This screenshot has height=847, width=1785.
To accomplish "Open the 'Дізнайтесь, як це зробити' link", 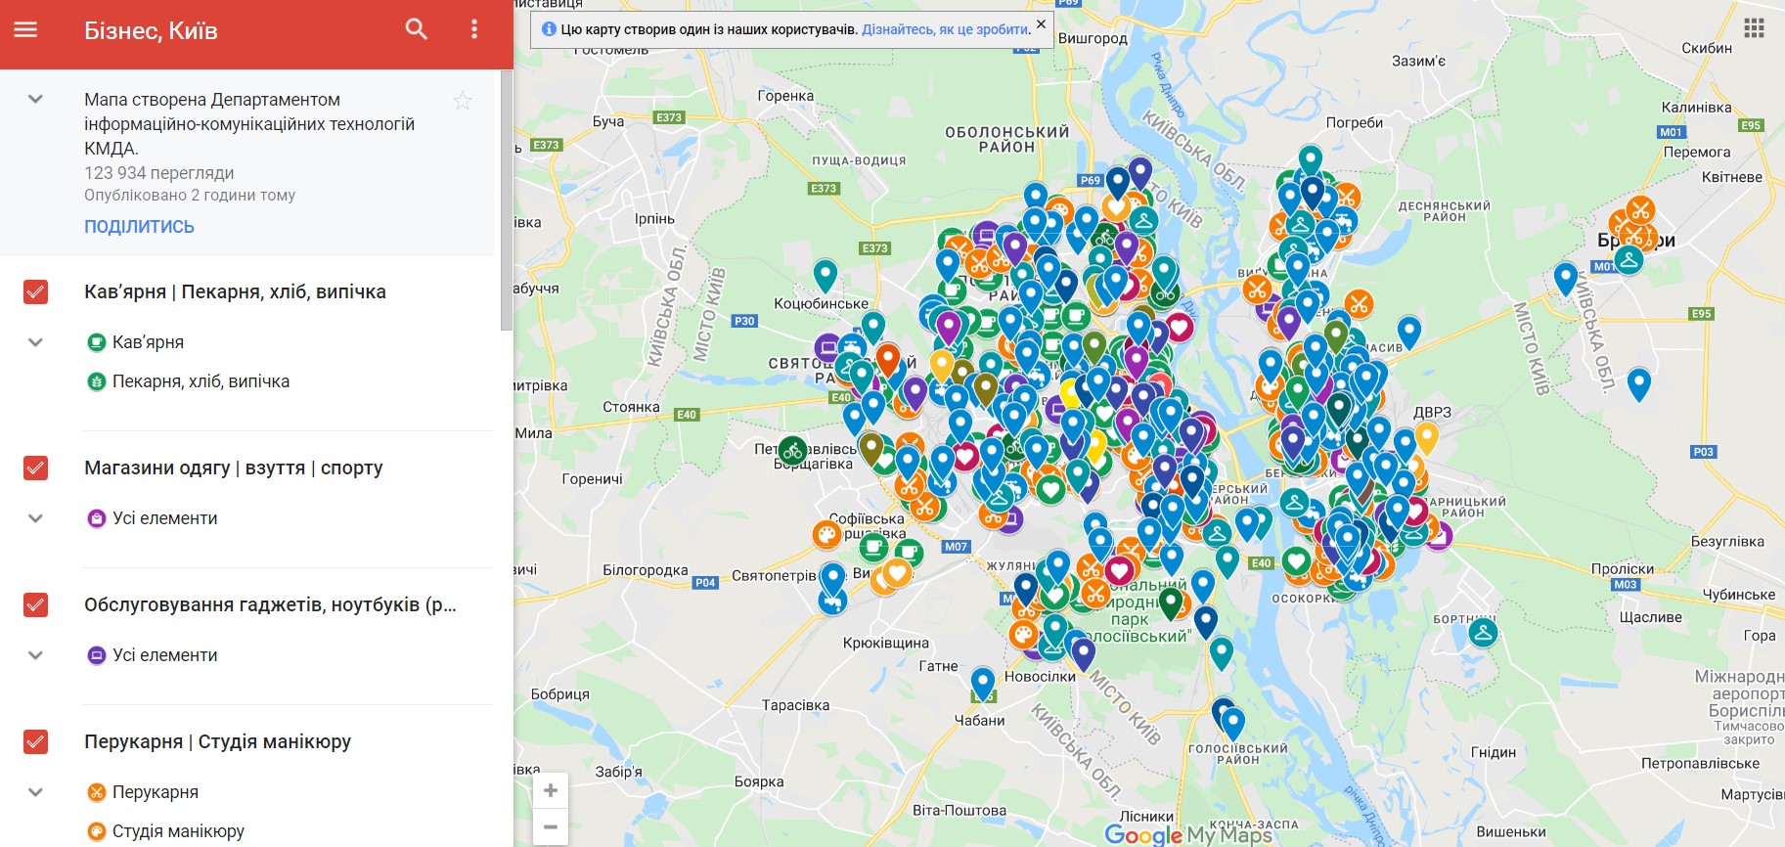I will (945, 29).
